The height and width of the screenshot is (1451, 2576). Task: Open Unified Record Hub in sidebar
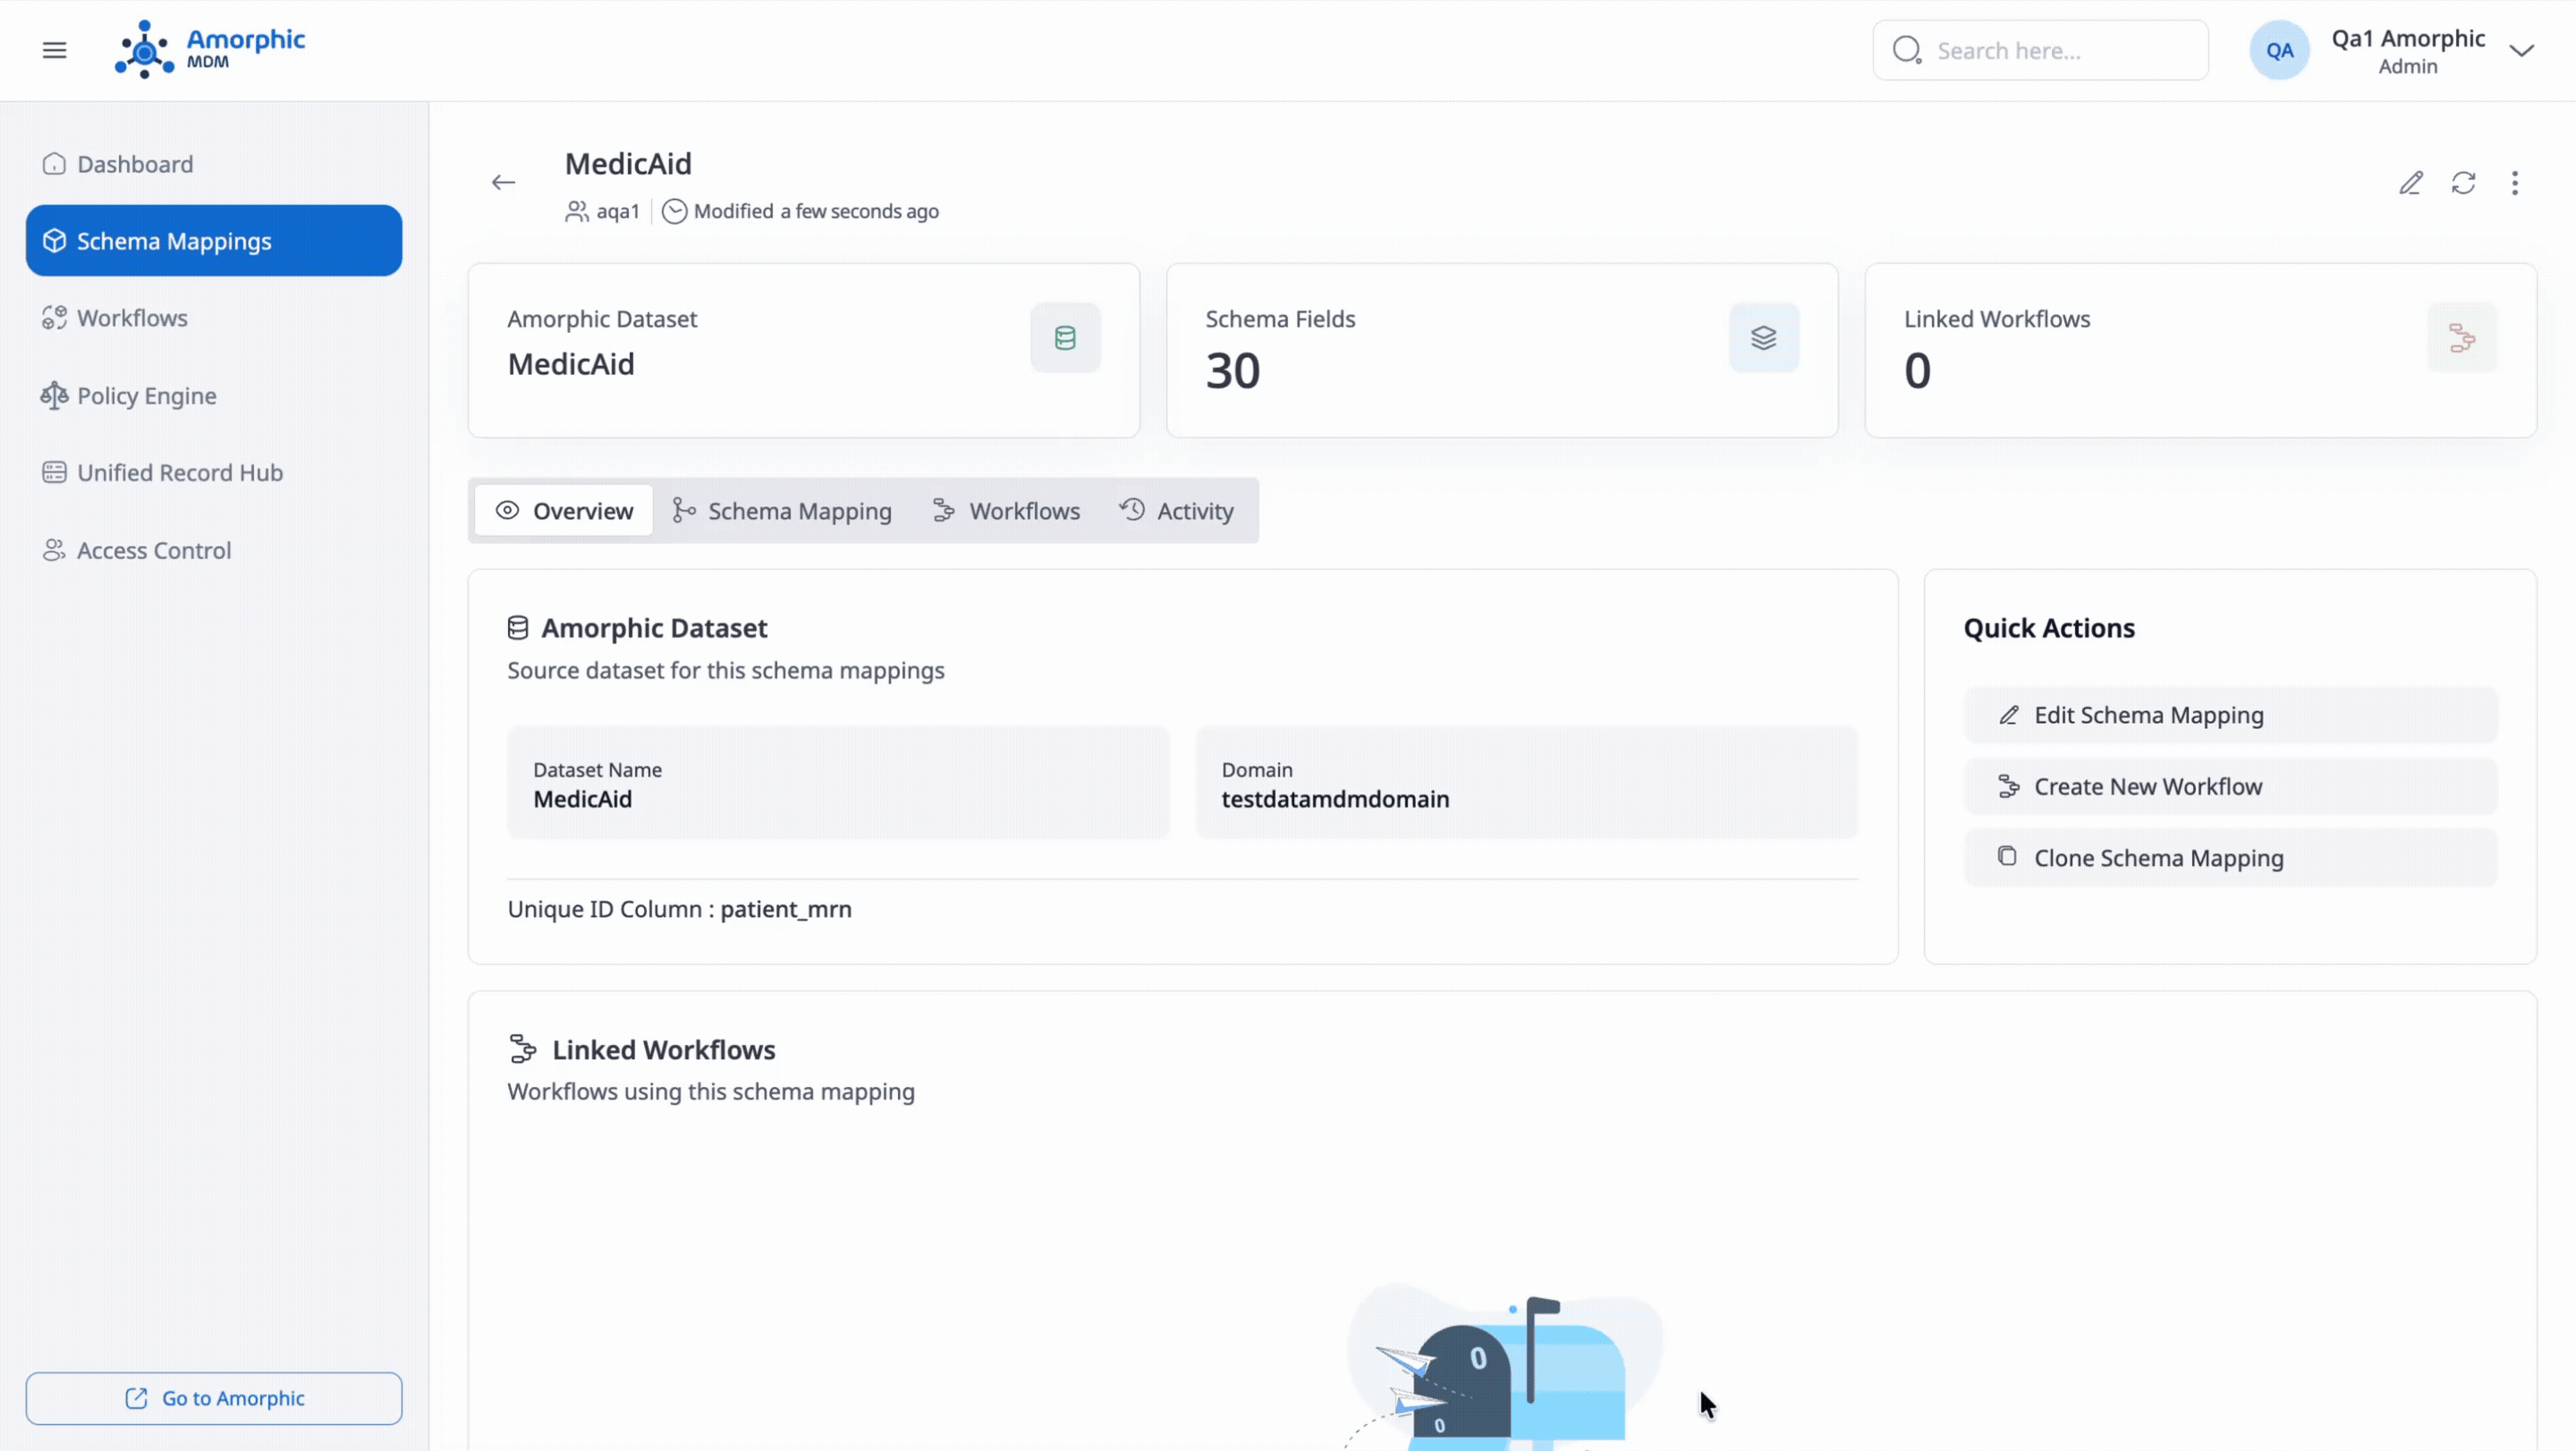point(214,473)
